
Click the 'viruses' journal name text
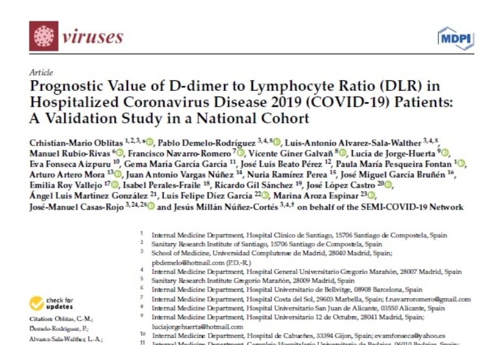(93, 37)
